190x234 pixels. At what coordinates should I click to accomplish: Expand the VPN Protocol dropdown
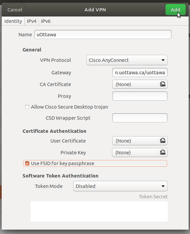tap(127, 60)
